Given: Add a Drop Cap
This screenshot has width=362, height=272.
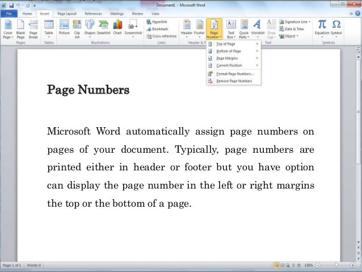Looking at the screenshot, I should click(271, 30).
